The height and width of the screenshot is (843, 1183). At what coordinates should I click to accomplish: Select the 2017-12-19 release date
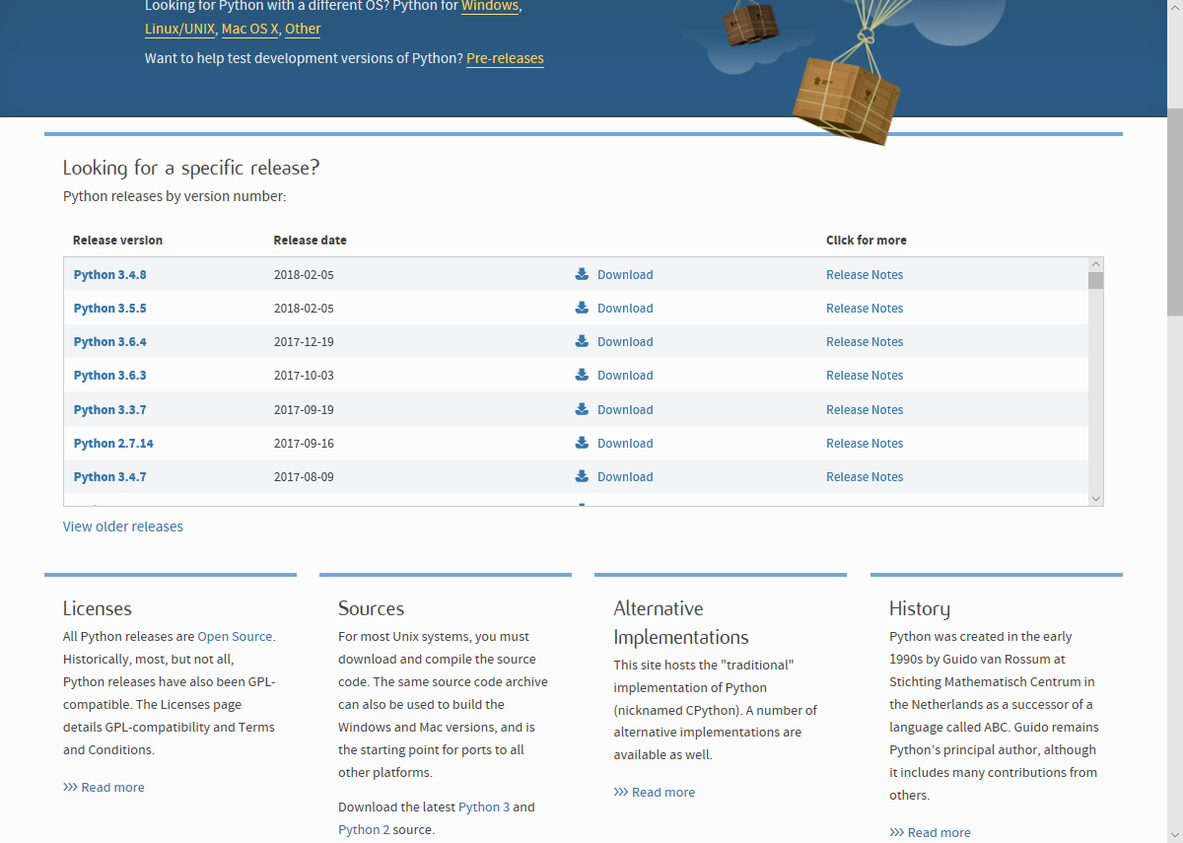(x=304, y=342)
